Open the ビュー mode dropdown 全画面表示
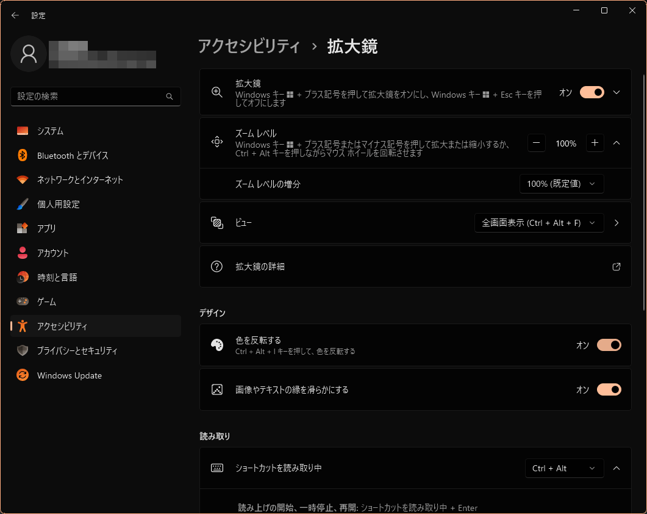The image size is (647, 514). point(539,223)
